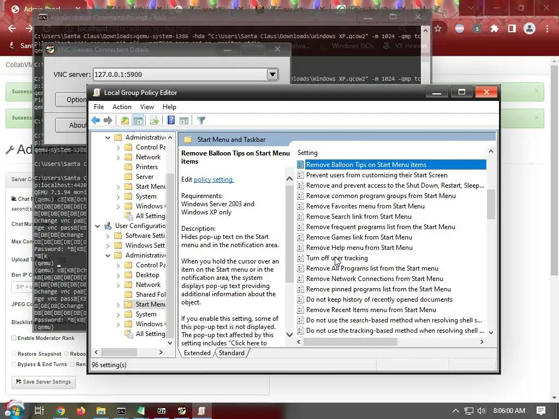This screenshot has height=419, width=559.
Task: Switch to VNC Viewer eye icon in taskbar
Action: (x=182, y=411)
